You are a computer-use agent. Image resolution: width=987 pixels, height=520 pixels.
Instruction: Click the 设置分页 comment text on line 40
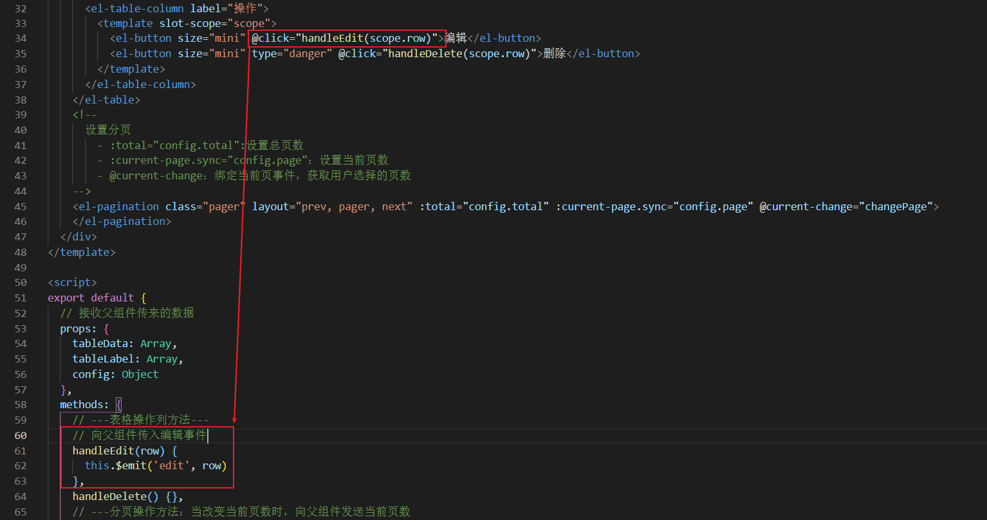click(x=108, y=130)
